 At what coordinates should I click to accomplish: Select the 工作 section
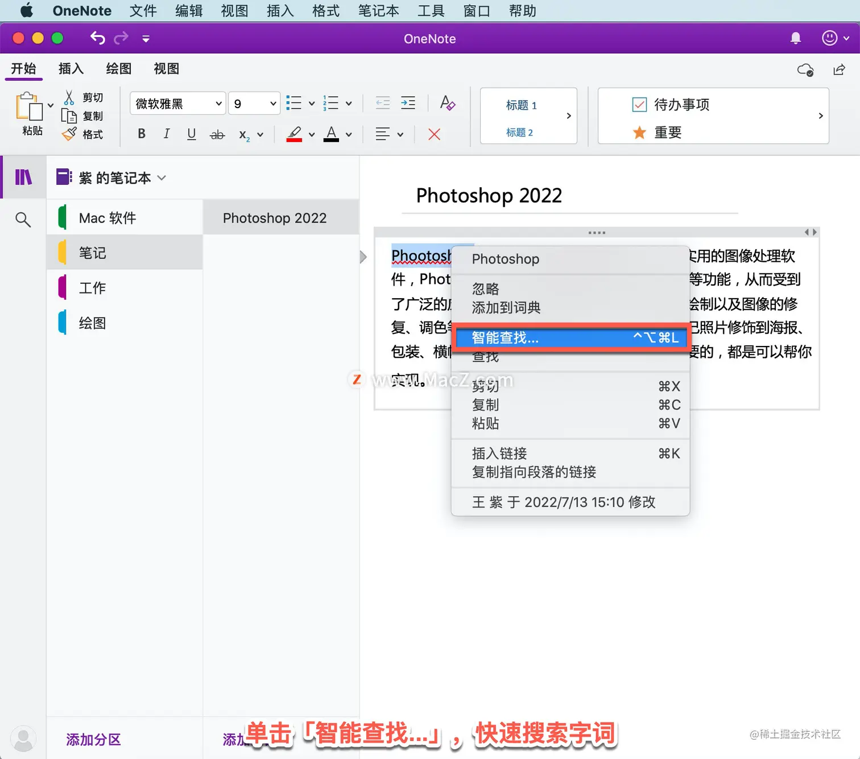point(125,288)
